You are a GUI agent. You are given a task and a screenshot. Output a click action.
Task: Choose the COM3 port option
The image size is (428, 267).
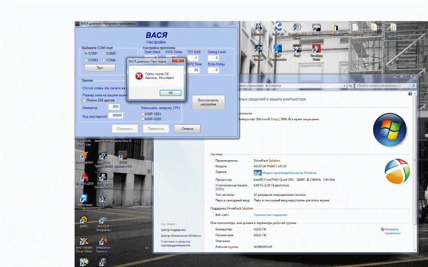pyautogui.click(x=86, y=60)
